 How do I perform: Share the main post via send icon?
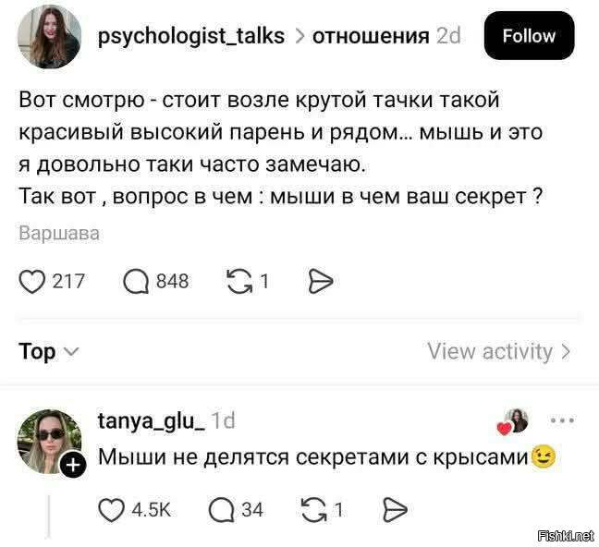click(319, 281)
